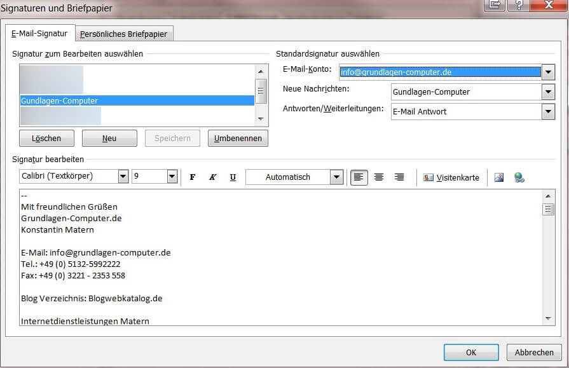
Task: Create a new signature with Neu
Action: [109, 138]
